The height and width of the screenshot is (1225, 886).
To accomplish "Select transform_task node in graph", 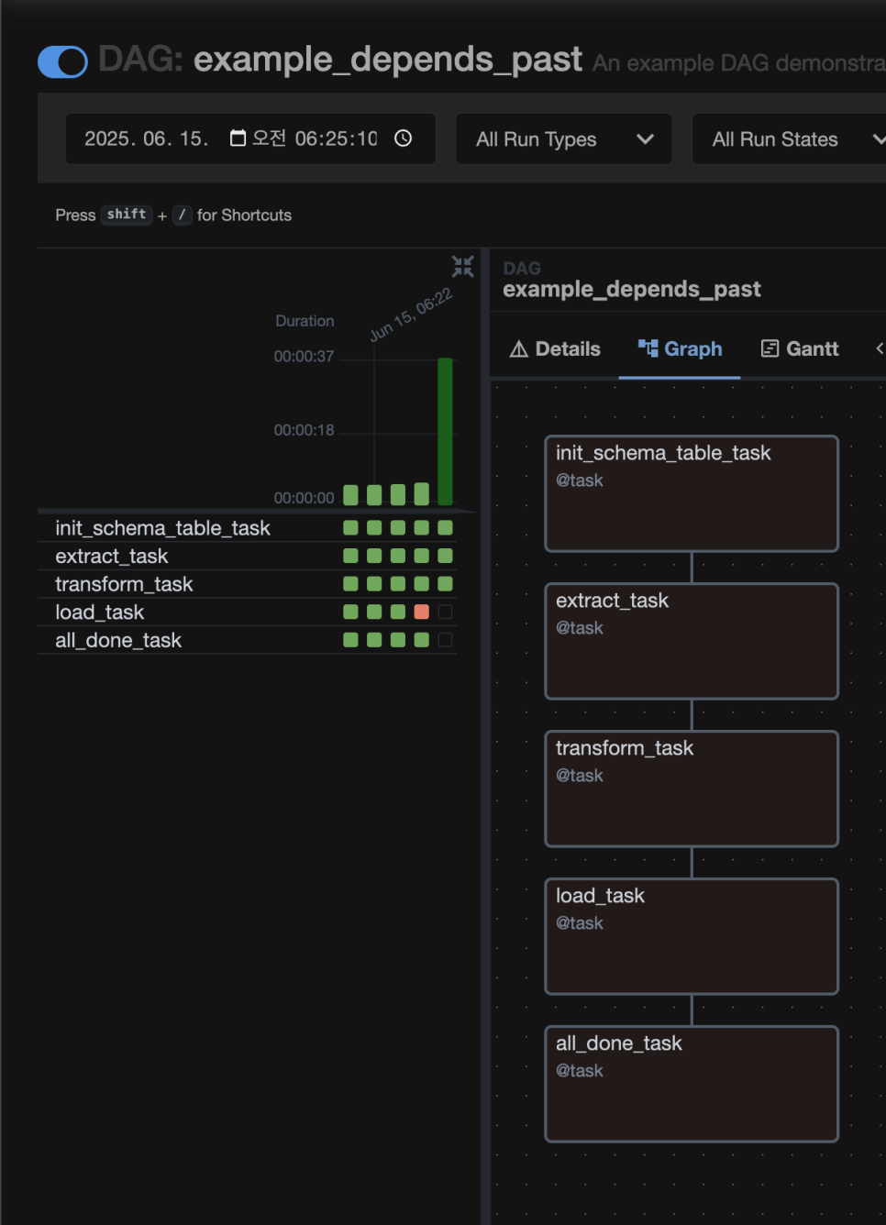I will click(x=692, y=789).
